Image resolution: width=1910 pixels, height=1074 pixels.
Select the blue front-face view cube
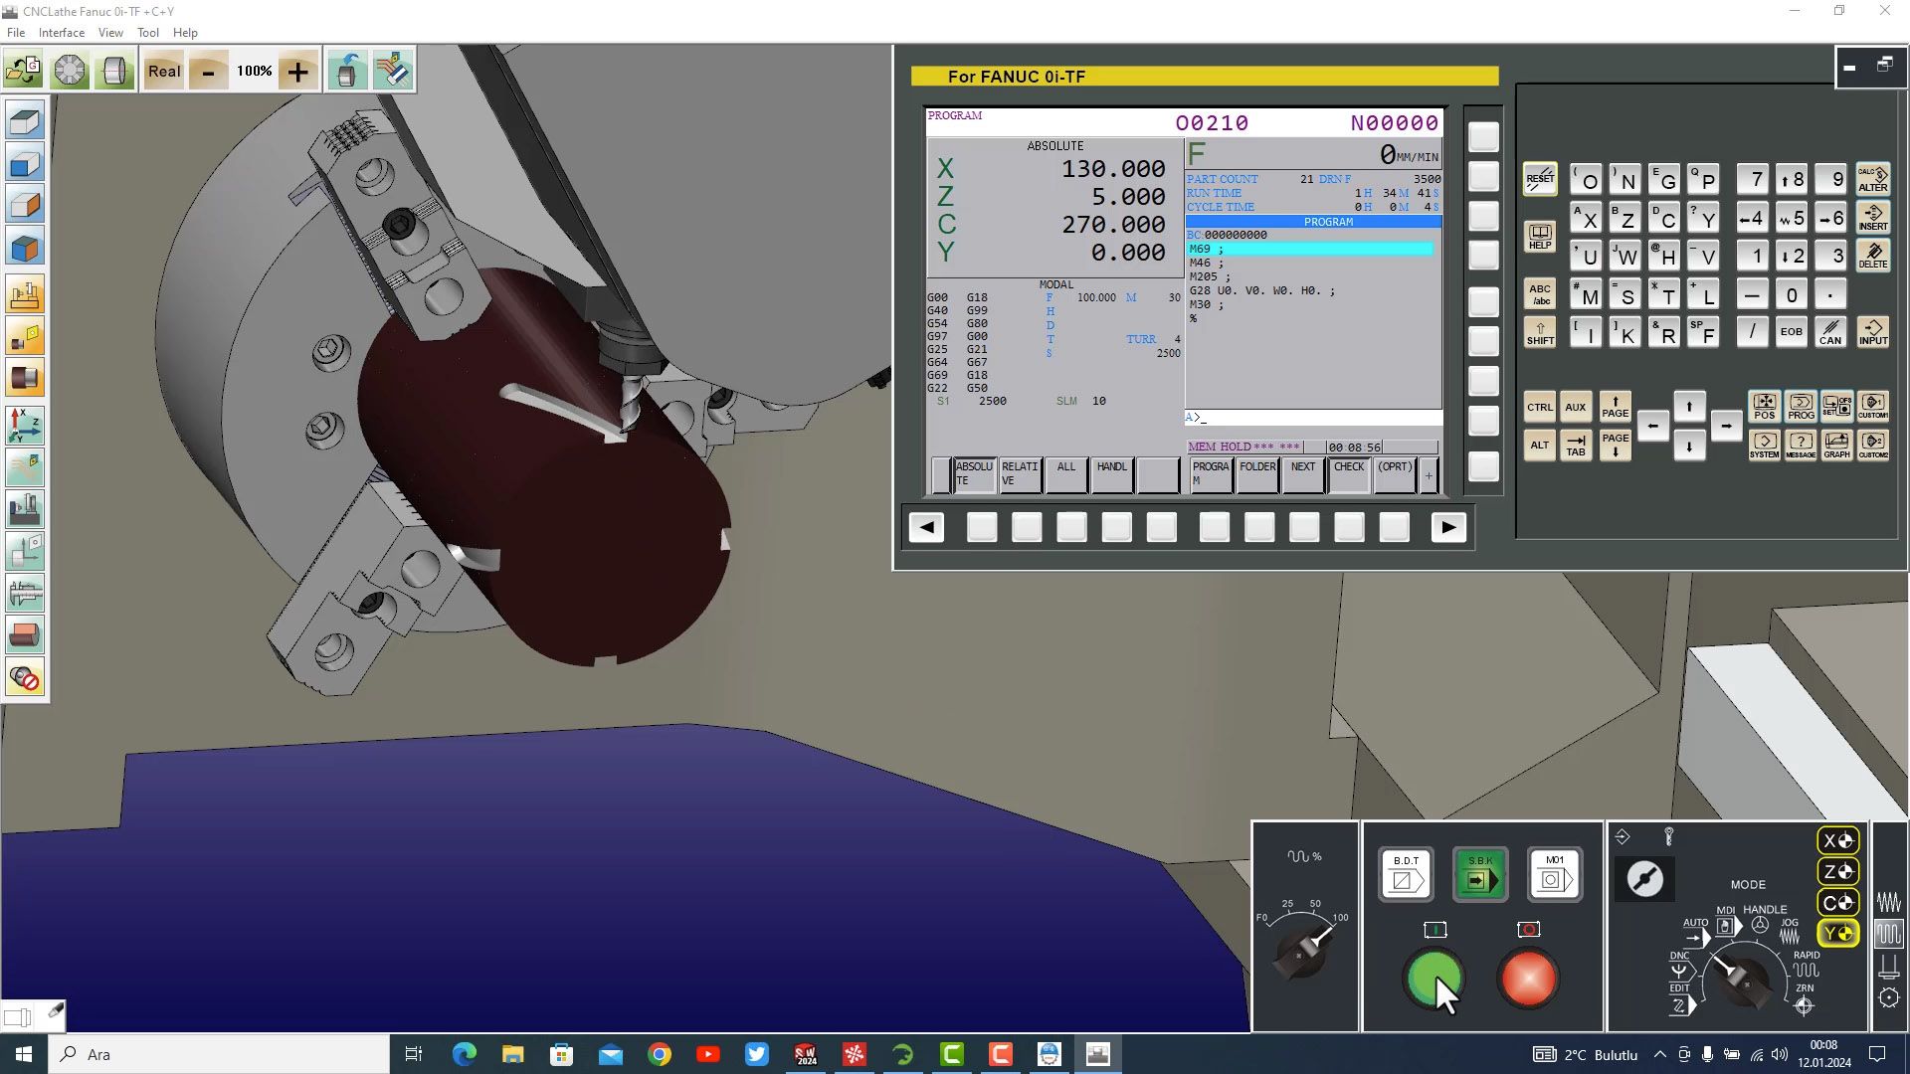tap(25, 163)
